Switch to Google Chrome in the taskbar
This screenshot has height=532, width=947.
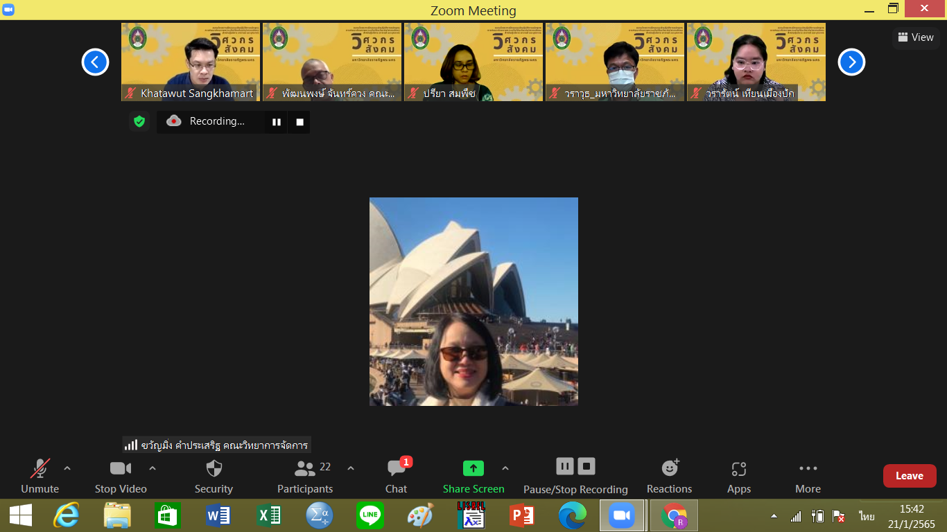[673, 515]
